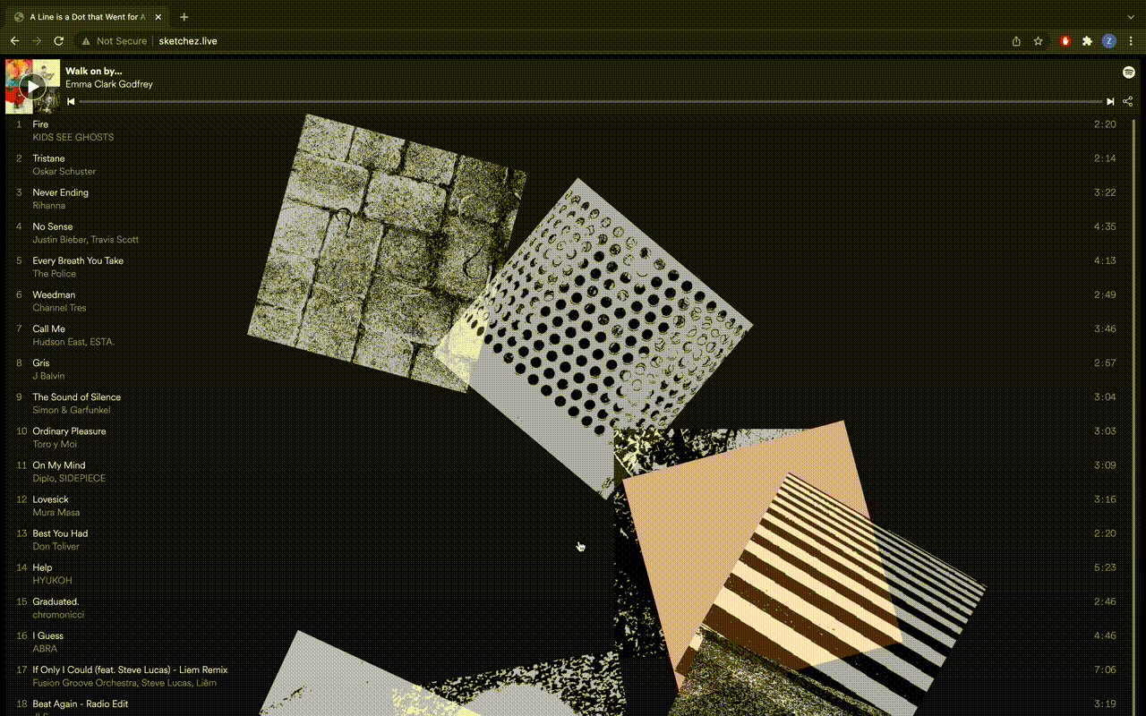Open the Spotify logo link

coord(1129,72)
